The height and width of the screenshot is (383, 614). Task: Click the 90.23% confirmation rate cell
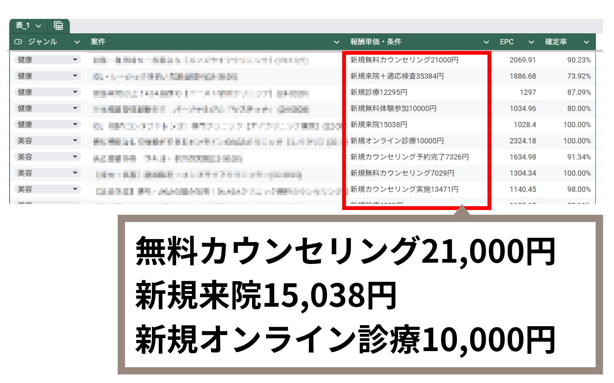pos(579,60)
